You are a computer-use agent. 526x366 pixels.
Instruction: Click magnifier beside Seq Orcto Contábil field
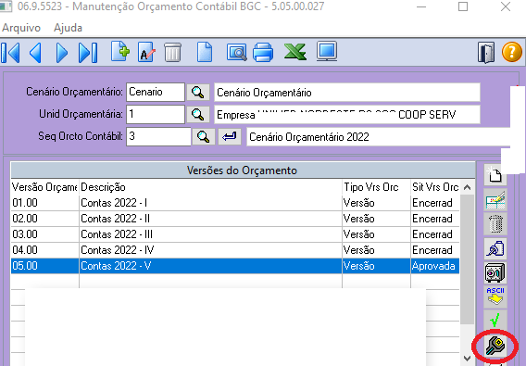click(204, 136)
